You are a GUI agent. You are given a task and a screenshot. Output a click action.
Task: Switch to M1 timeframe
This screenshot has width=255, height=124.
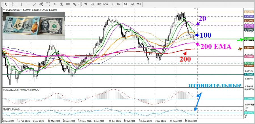(x=85, y=4)
